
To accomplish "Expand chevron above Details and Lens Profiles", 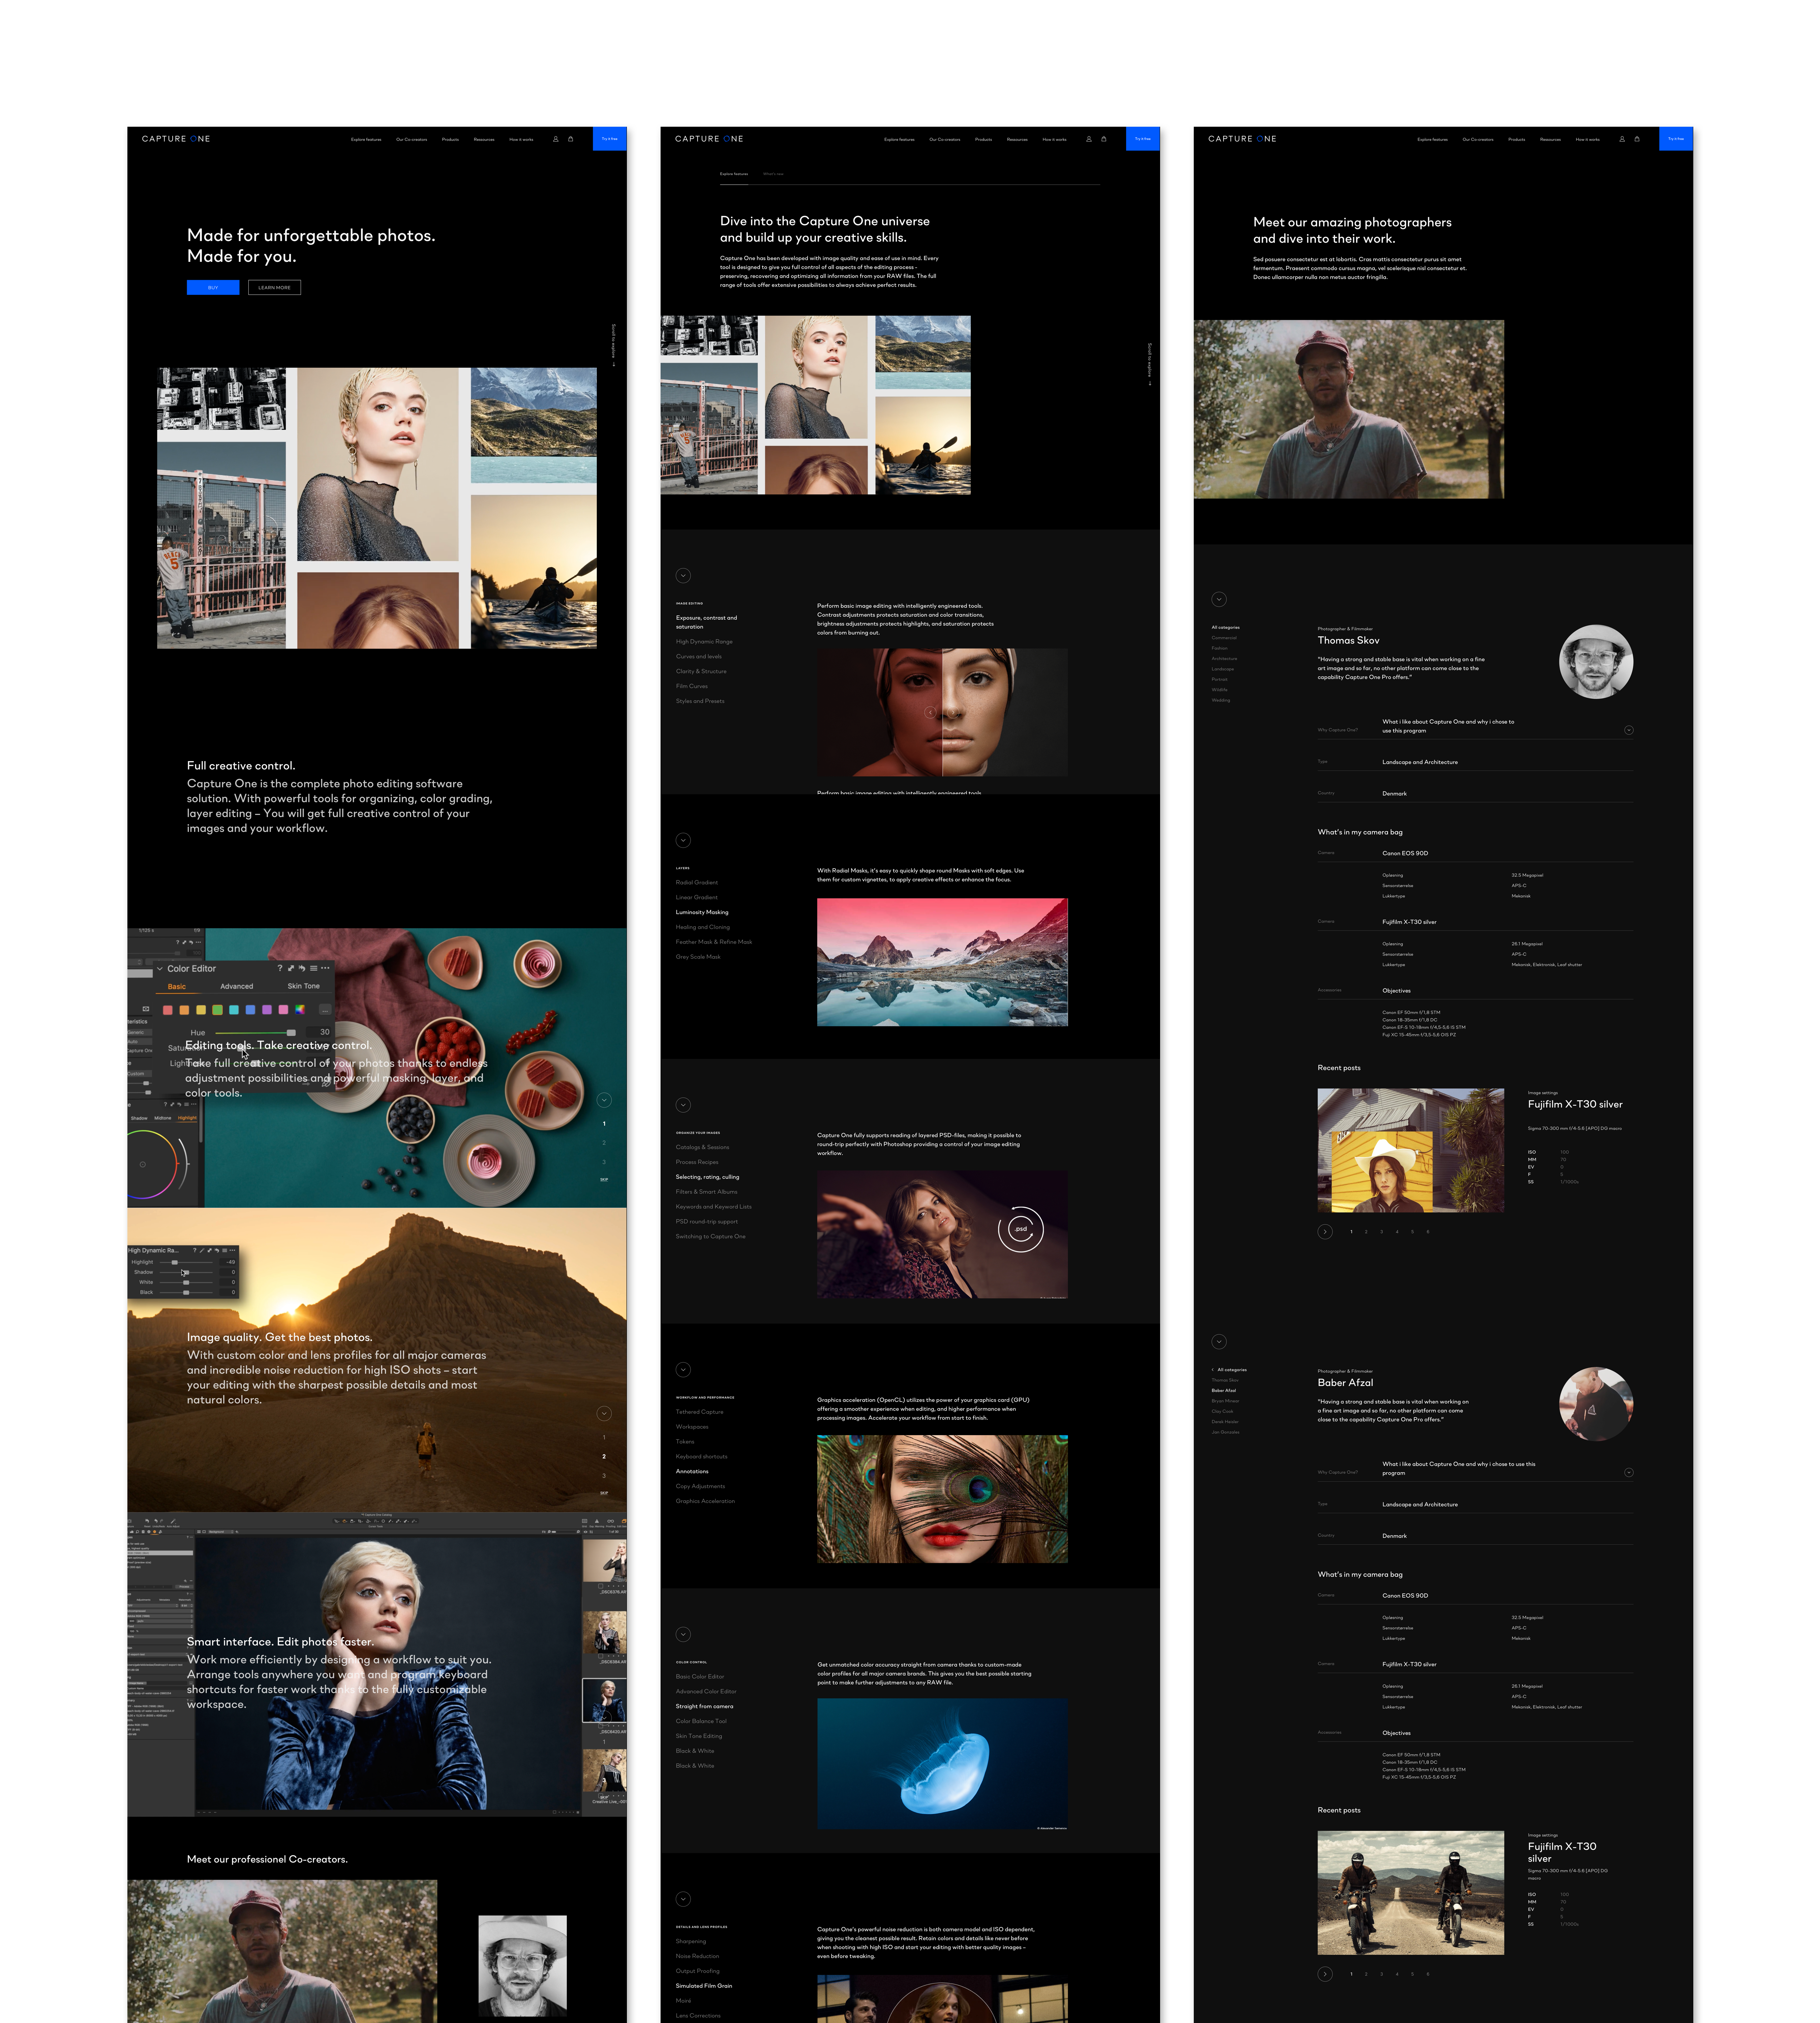I will tap(683, 1899).
